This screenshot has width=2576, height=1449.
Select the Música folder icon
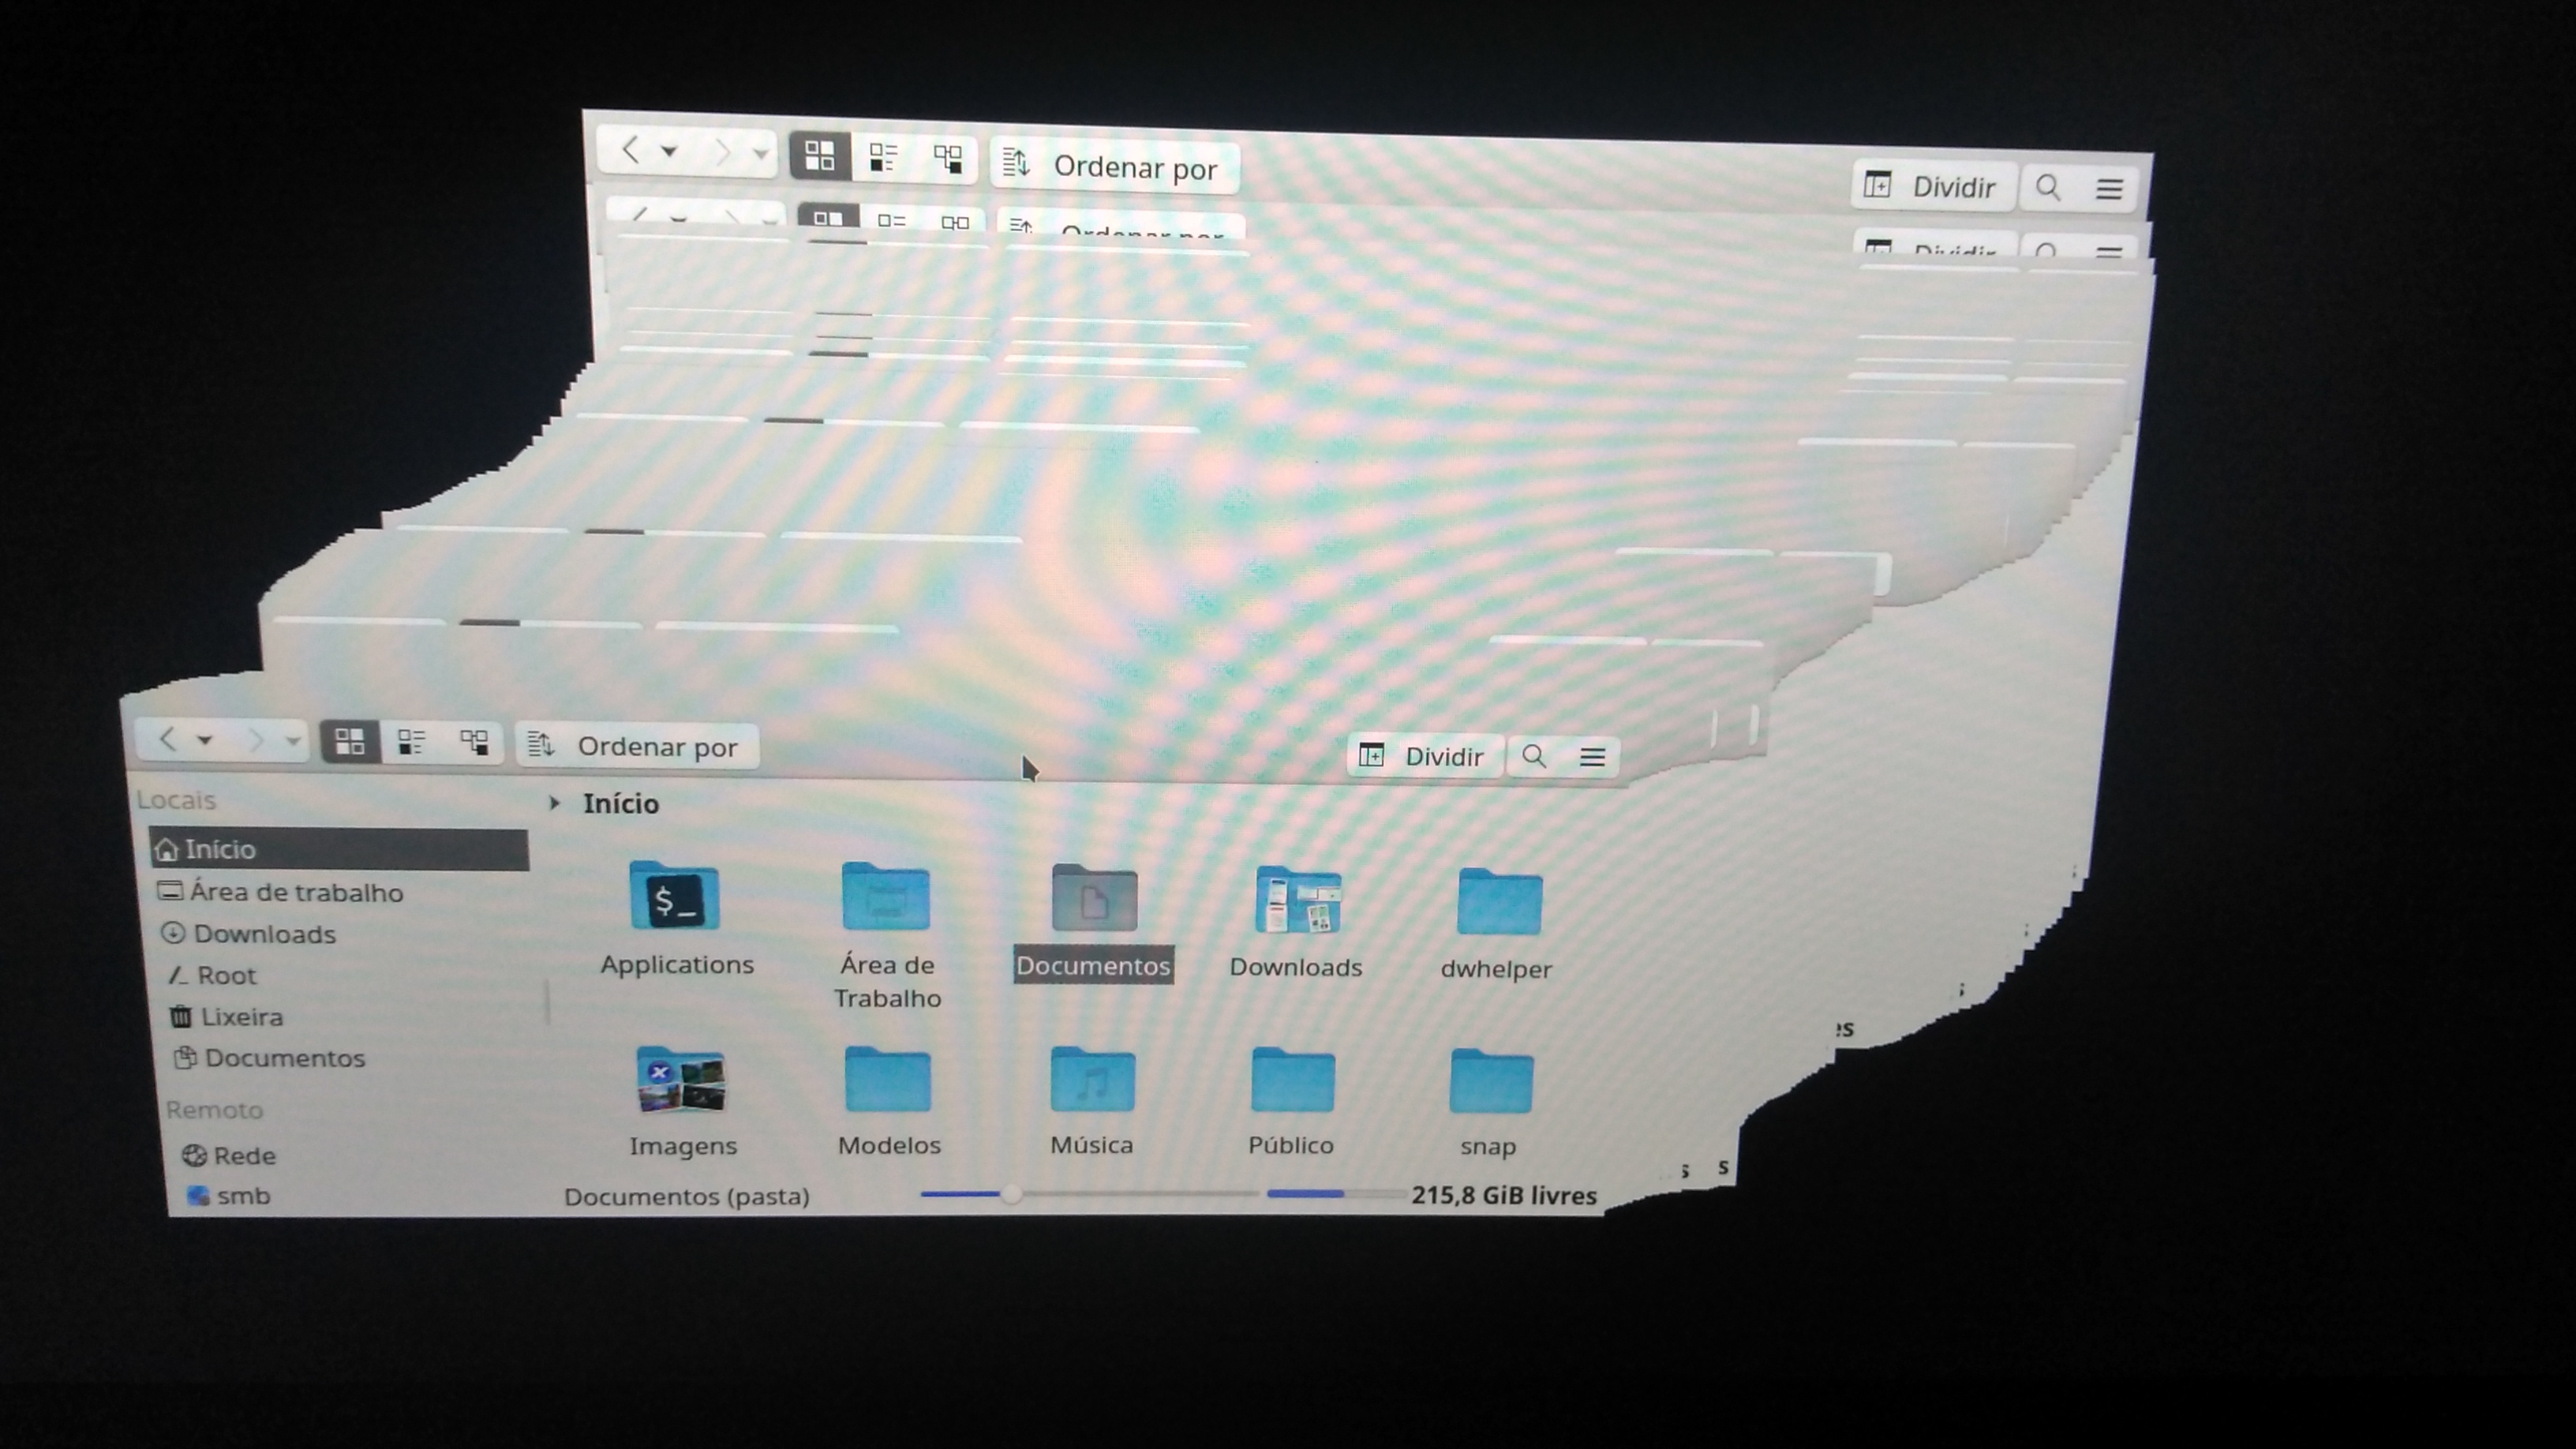[x=1092, y=1080]
